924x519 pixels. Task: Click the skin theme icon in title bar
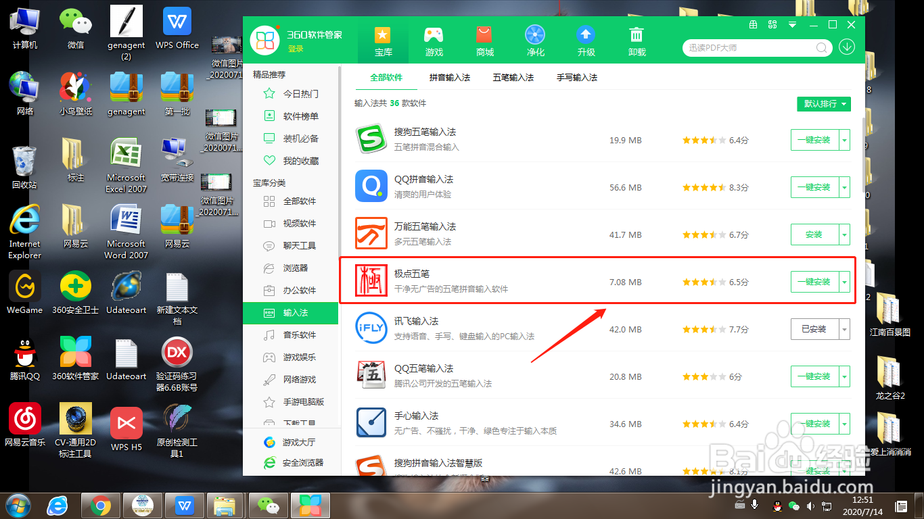point(773,24)
